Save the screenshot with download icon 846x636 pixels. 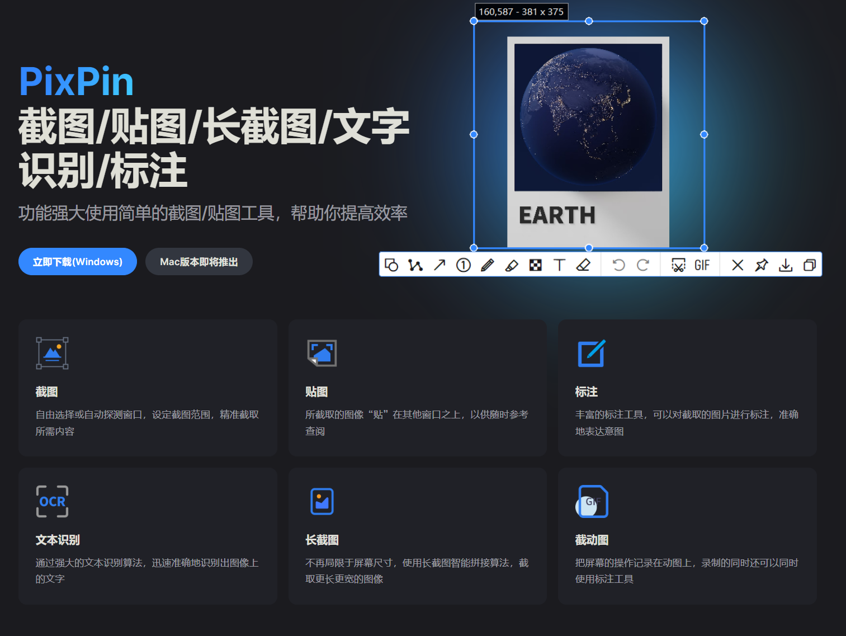[786, 265]
